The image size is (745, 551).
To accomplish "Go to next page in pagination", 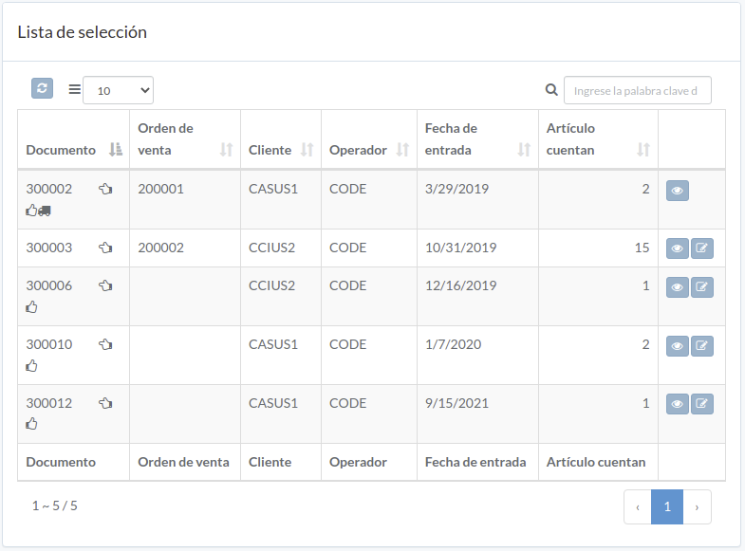I will point(697,506).
